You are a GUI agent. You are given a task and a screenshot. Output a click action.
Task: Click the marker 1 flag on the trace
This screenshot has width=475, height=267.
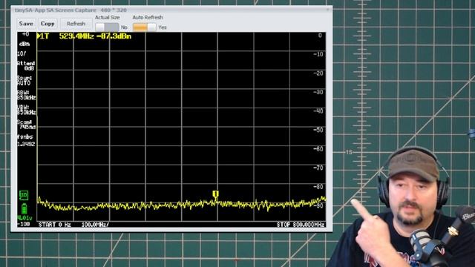coord(215,194)
